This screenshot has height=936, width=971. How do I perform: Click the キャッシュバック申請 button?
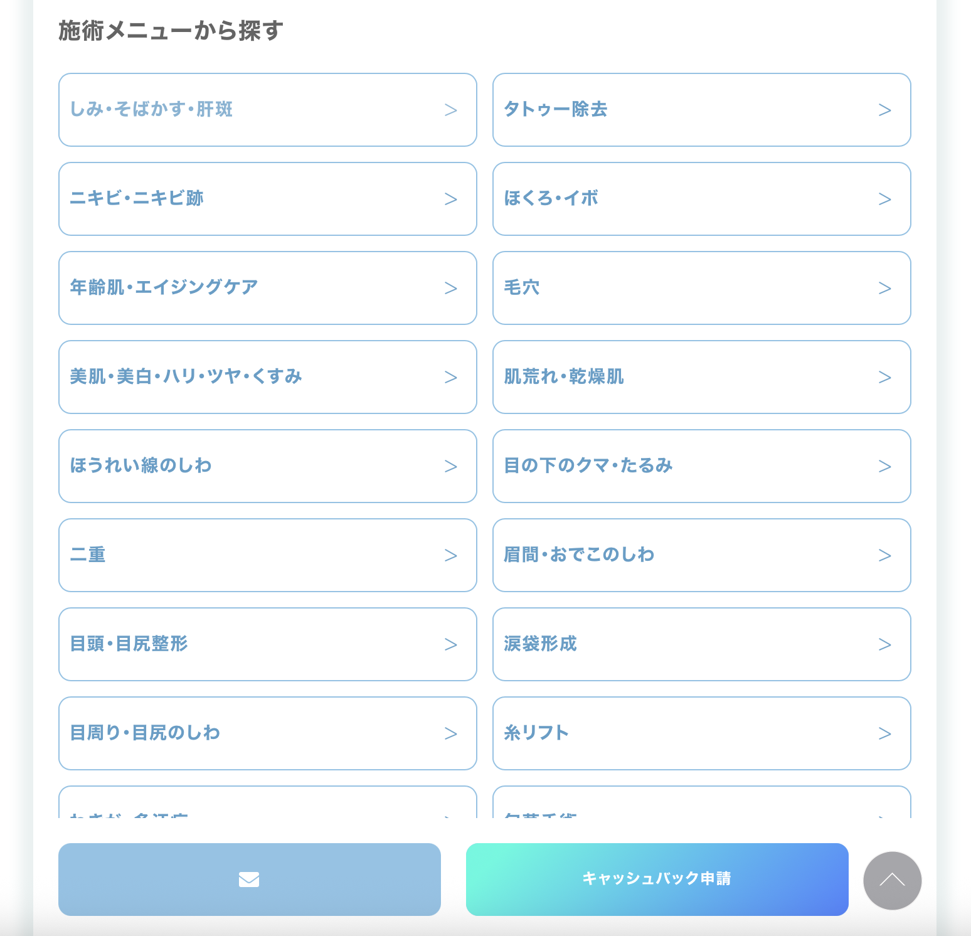coord(657,879)
